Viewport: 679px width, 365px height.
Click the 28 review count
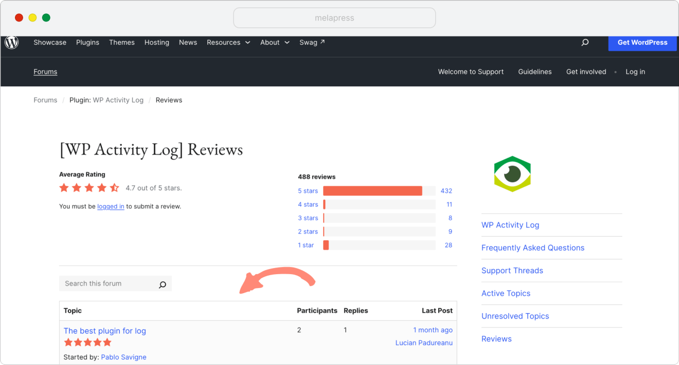449,245
